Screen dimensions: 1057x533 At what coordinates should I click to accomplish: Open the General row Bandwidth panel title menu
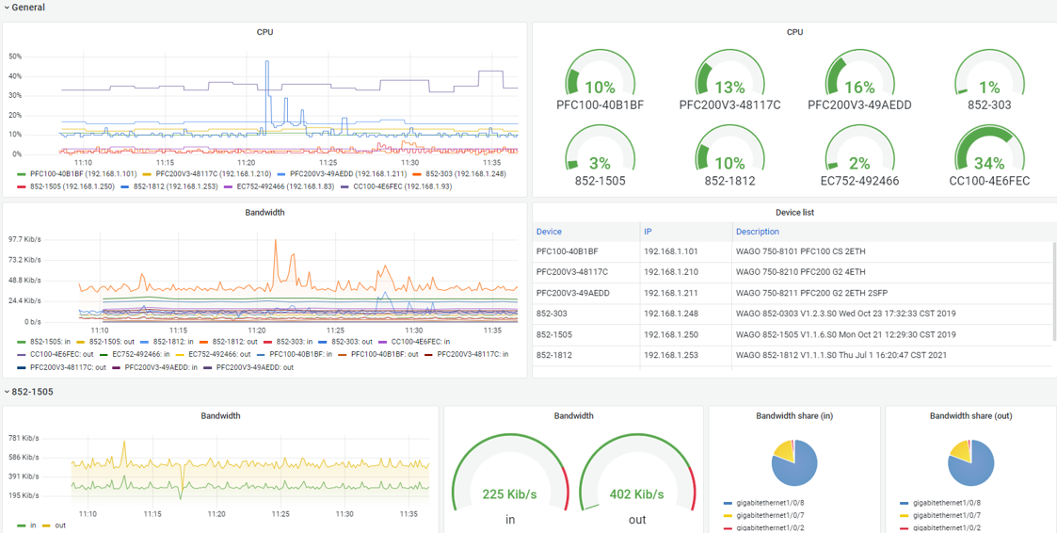click(x=264, y=212)
